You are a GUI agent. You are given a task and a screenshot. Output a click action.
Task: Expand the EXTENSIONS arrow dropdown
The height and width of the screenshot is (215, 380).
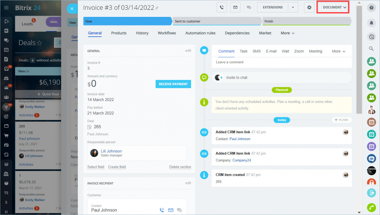point(293,7)
